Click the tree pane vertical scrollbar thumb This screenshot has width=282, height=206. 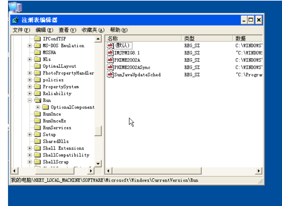[98, 131]
